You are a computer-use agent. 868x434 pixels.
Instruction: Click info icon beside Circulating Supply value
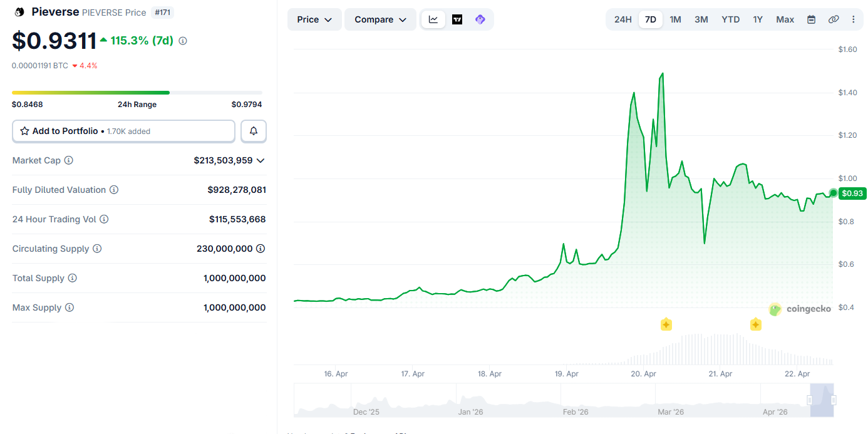(261, 249)
